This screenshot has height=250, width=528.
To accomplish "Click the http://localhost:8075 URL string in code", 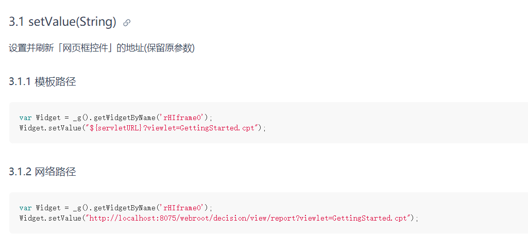I will (248, 218).
